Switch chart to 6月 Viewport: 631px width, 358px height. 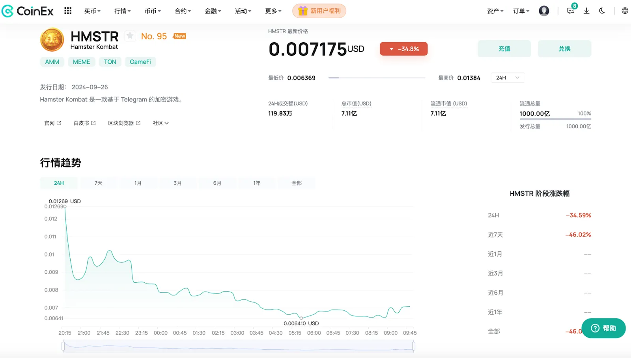click(217, 183)
